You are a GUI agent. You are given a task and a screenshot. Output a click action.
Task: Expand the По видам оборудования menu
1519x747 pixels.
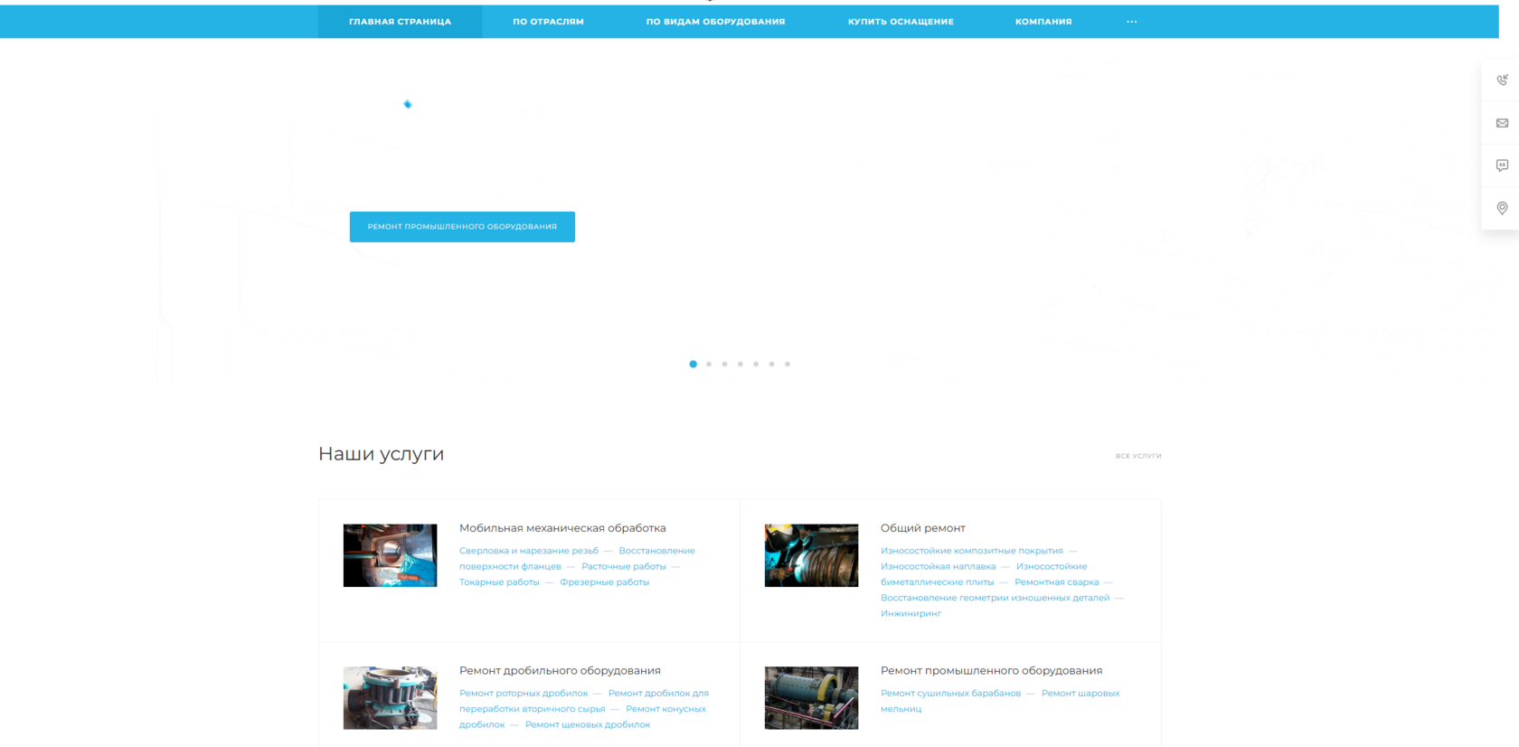coord(715,22)
